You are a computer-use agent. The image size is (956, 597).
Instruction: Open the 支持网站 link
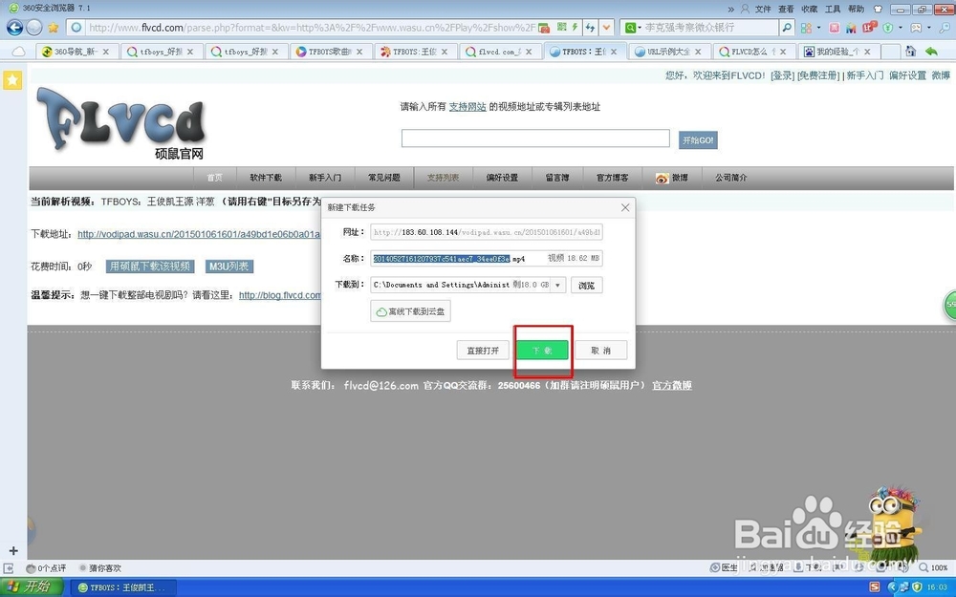(x=467, y=107)
